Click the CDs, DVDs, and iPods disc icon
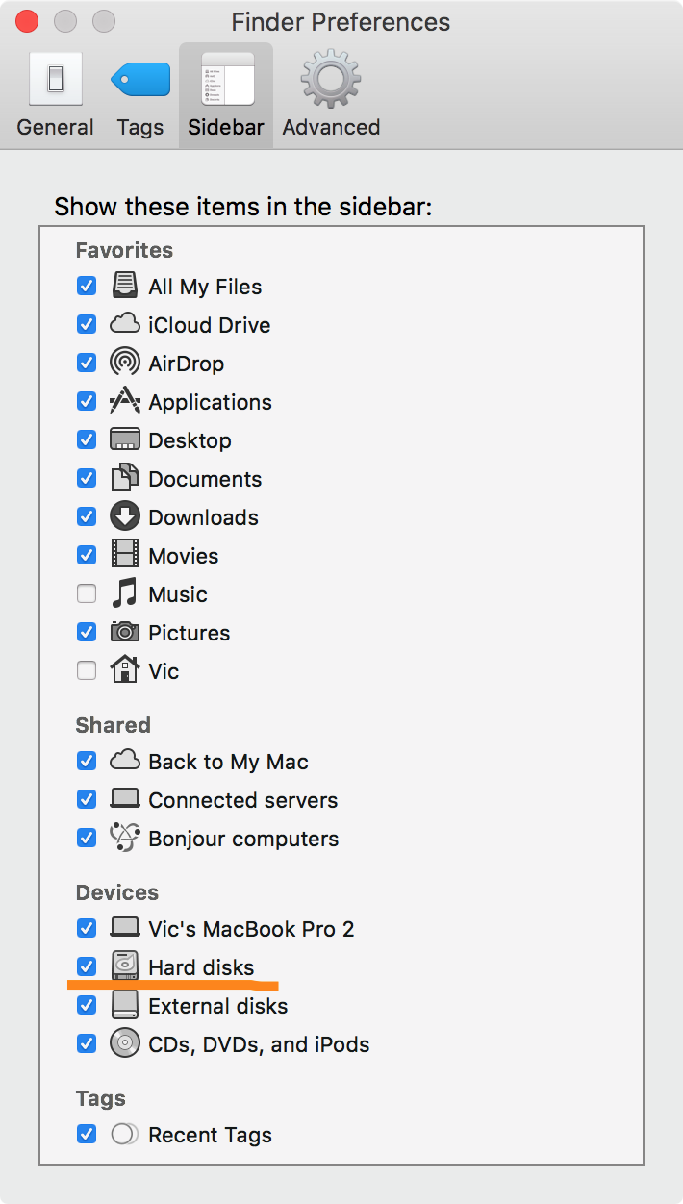 (125, 1043)
